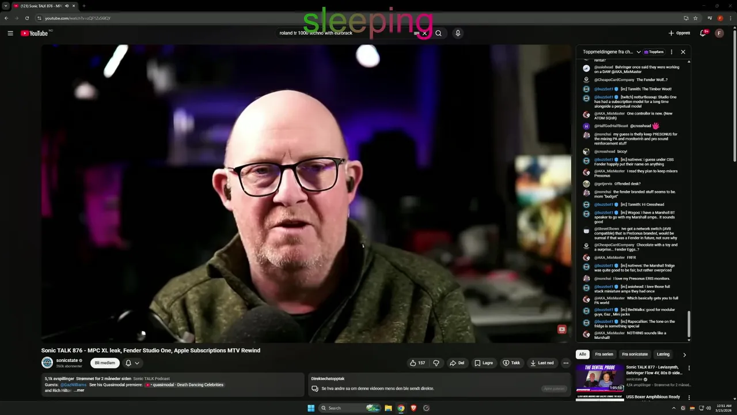Submit search with the magnifier button
737x415 pixels.
coord(438,33)
